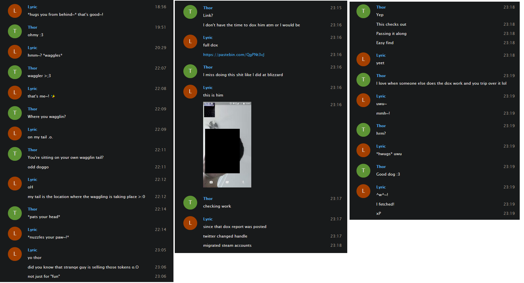This screenshot has height=283, width=524.
Task: Click Thor's avatar beside "Good dog :3"
Action: (x=363, y=171)
